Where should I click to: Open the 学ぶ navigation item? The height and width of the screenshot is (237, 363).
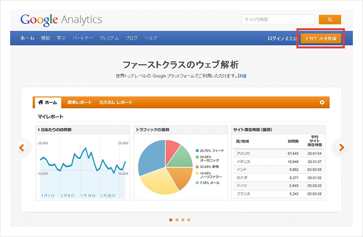coord(62,38)
